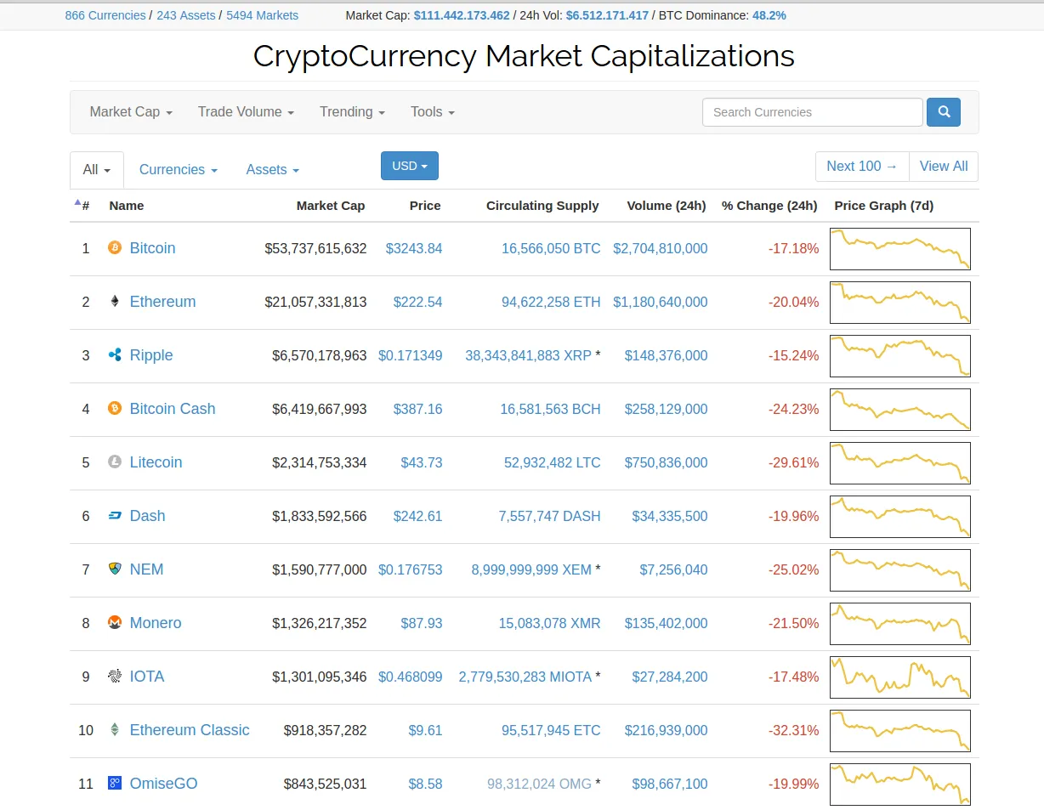Viewport: 1044px width, 810px height.
Task: Click Ethereum Classic's price $9.61
Action: pos(426,730)
